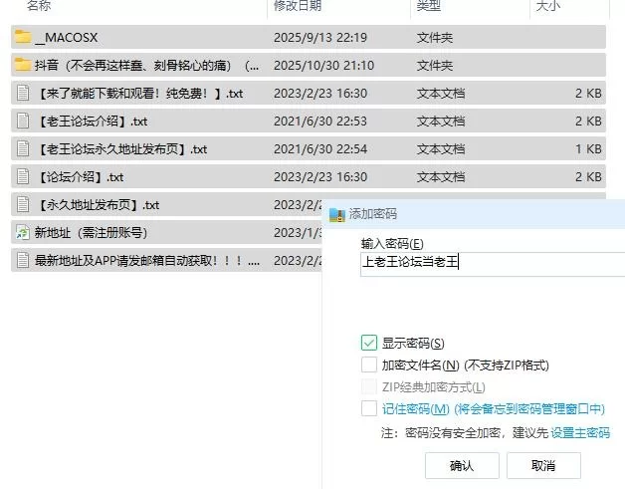The height and width of the screenshot is (489, 625).
Task: Select the _MACOSX folder name
Action: coord(66,38)
